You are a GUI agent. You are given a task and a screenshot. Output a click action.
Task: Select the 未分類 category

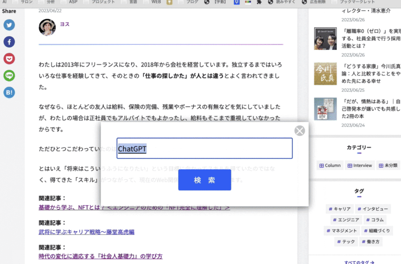click(388, 165)
